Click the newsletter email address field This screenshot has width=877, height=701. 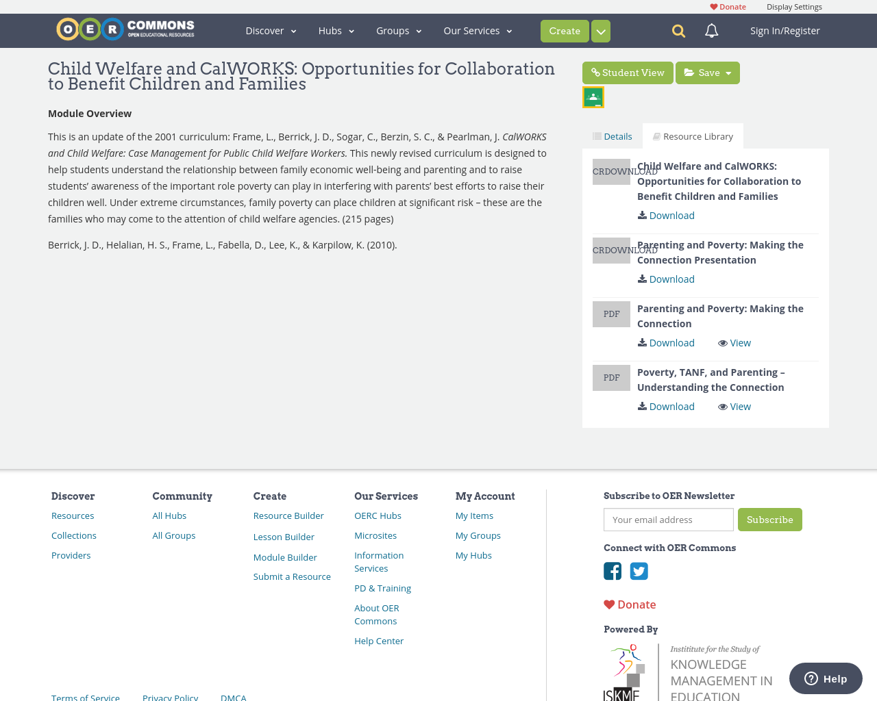(668, 519)
